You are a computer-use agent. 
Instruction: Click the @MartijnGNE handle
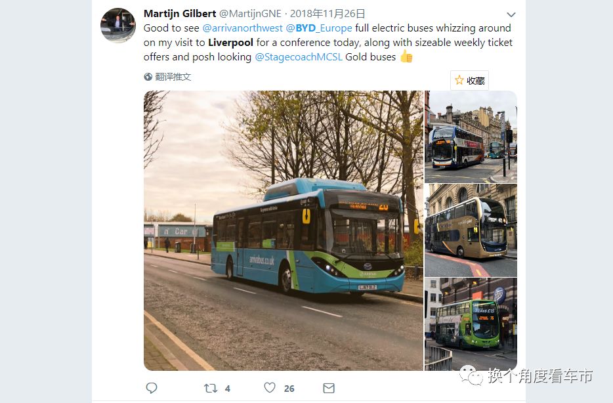[250, 14]
